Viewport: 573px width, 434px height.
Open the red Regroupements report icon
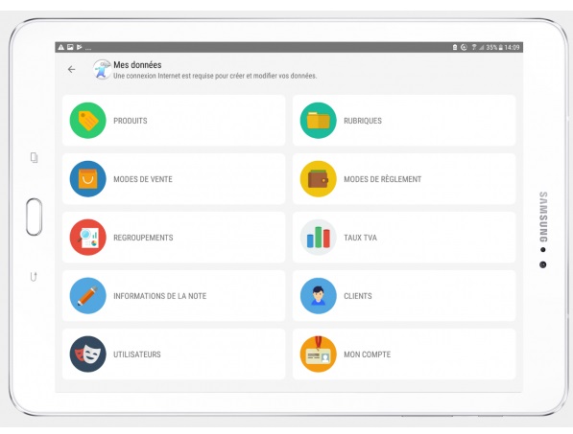pyautogui.click(x=87, y=238)
